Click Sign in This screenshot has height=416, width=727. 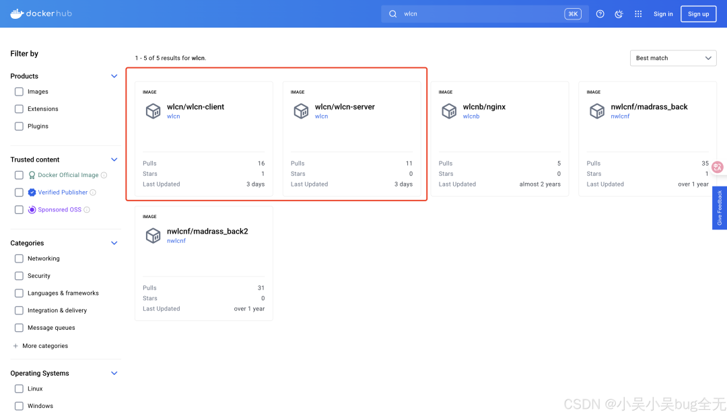[x=663, y=14]
